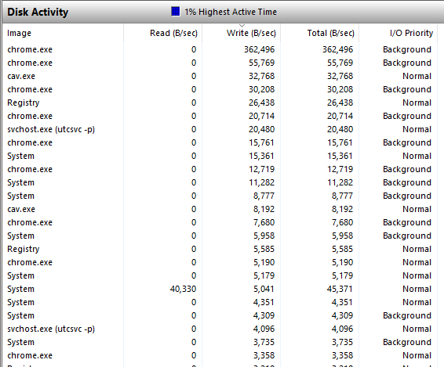Image resolution: width=444 pixels, height=367 pixels.
Task: Select chrome.exe row writing 30,208 B/sec
Action: [220, 89]
